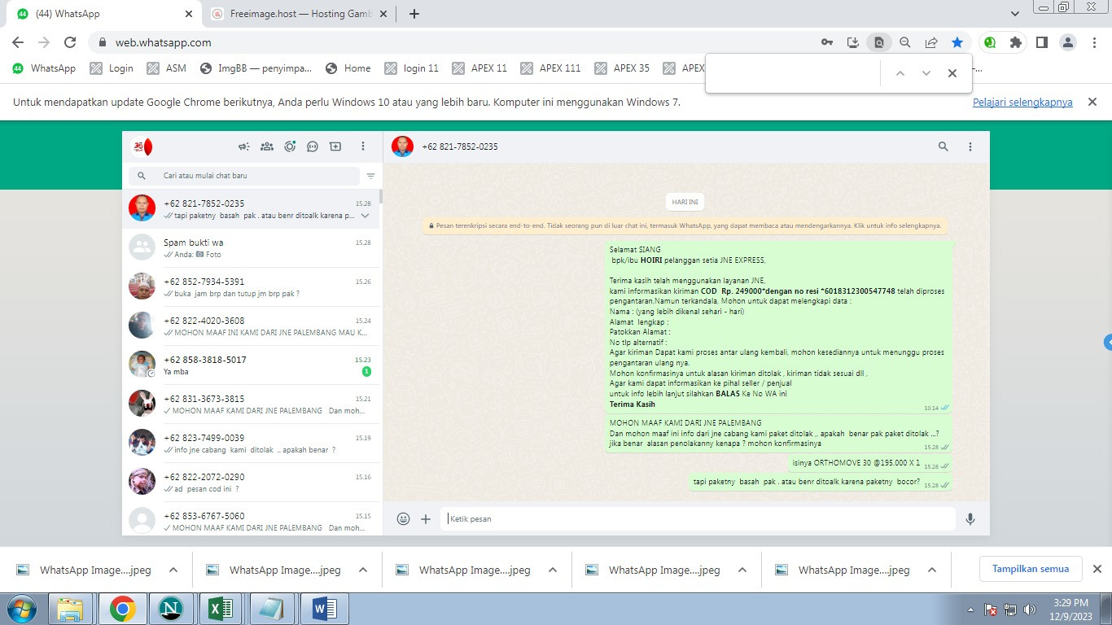
Task: Open the Spam bukti wa chat
Action: 251,248
